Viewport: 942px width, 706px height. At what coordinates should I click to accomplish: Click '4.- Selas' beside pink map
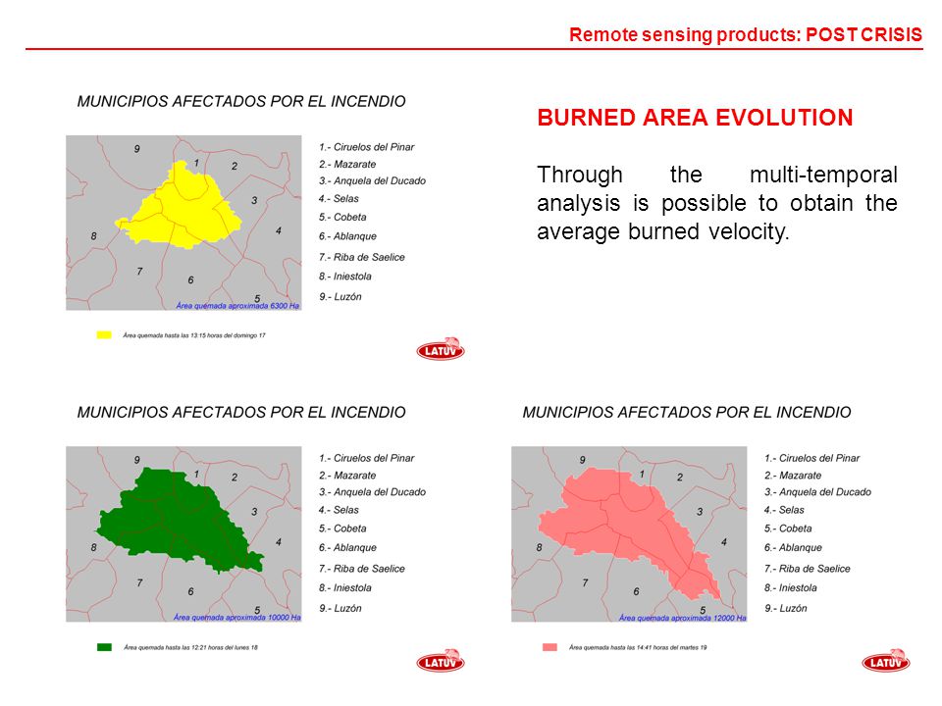point(783,510)
